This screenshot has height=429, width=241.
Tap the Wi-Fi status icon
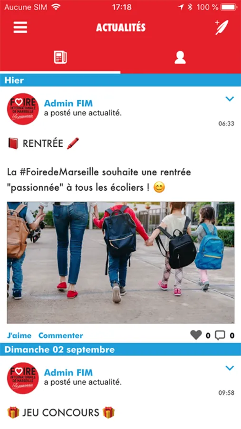[56, 7]
